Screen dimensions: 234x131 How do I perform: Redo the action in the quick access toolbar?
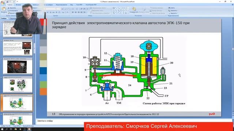14,1
